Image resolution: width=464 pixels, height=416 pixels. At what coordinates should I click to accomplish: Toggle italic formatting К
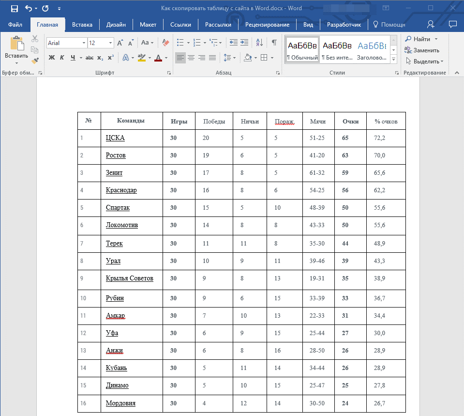point(62,58)
